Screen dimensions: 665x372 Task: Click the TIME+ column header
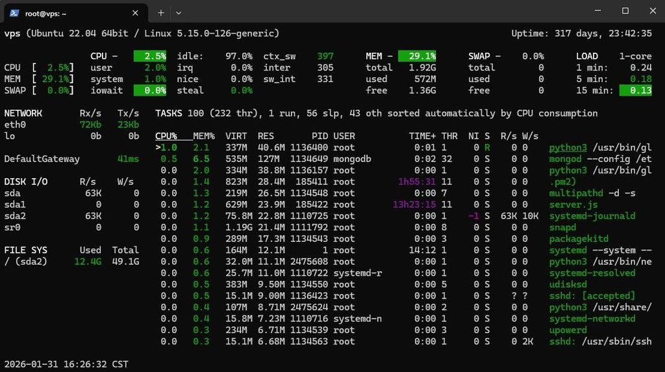click(x=422, y=137)
